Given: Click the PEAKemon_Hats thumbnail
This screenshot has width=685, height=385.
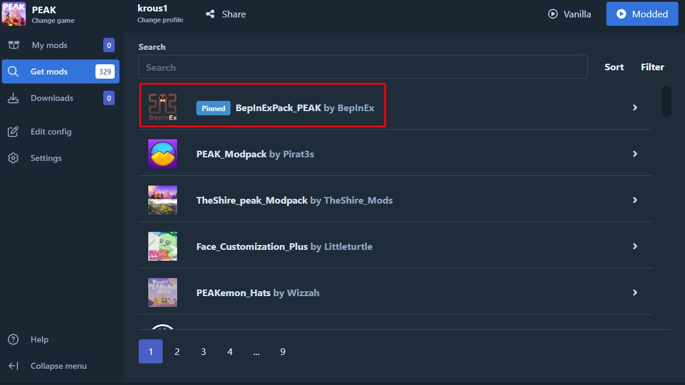Looking at the screenshot, I should pyautogui.click(x=163, y=293).
